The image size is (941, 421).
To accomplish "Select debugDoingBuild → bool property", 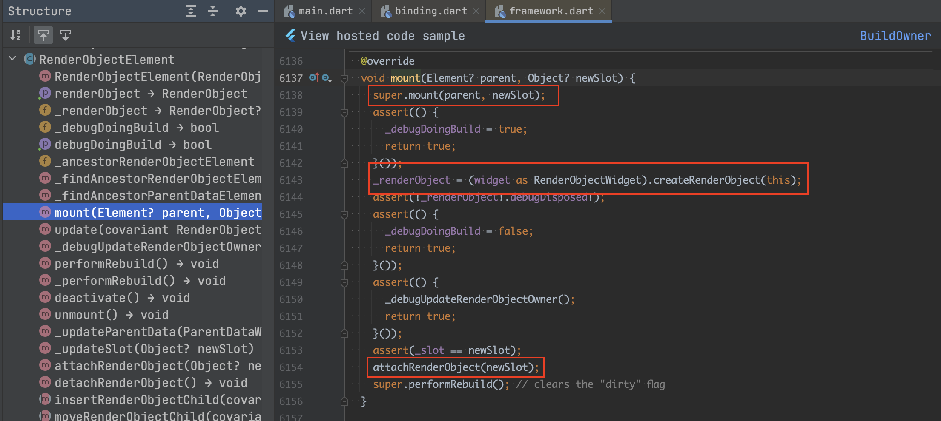I will (x=126, y=145).
